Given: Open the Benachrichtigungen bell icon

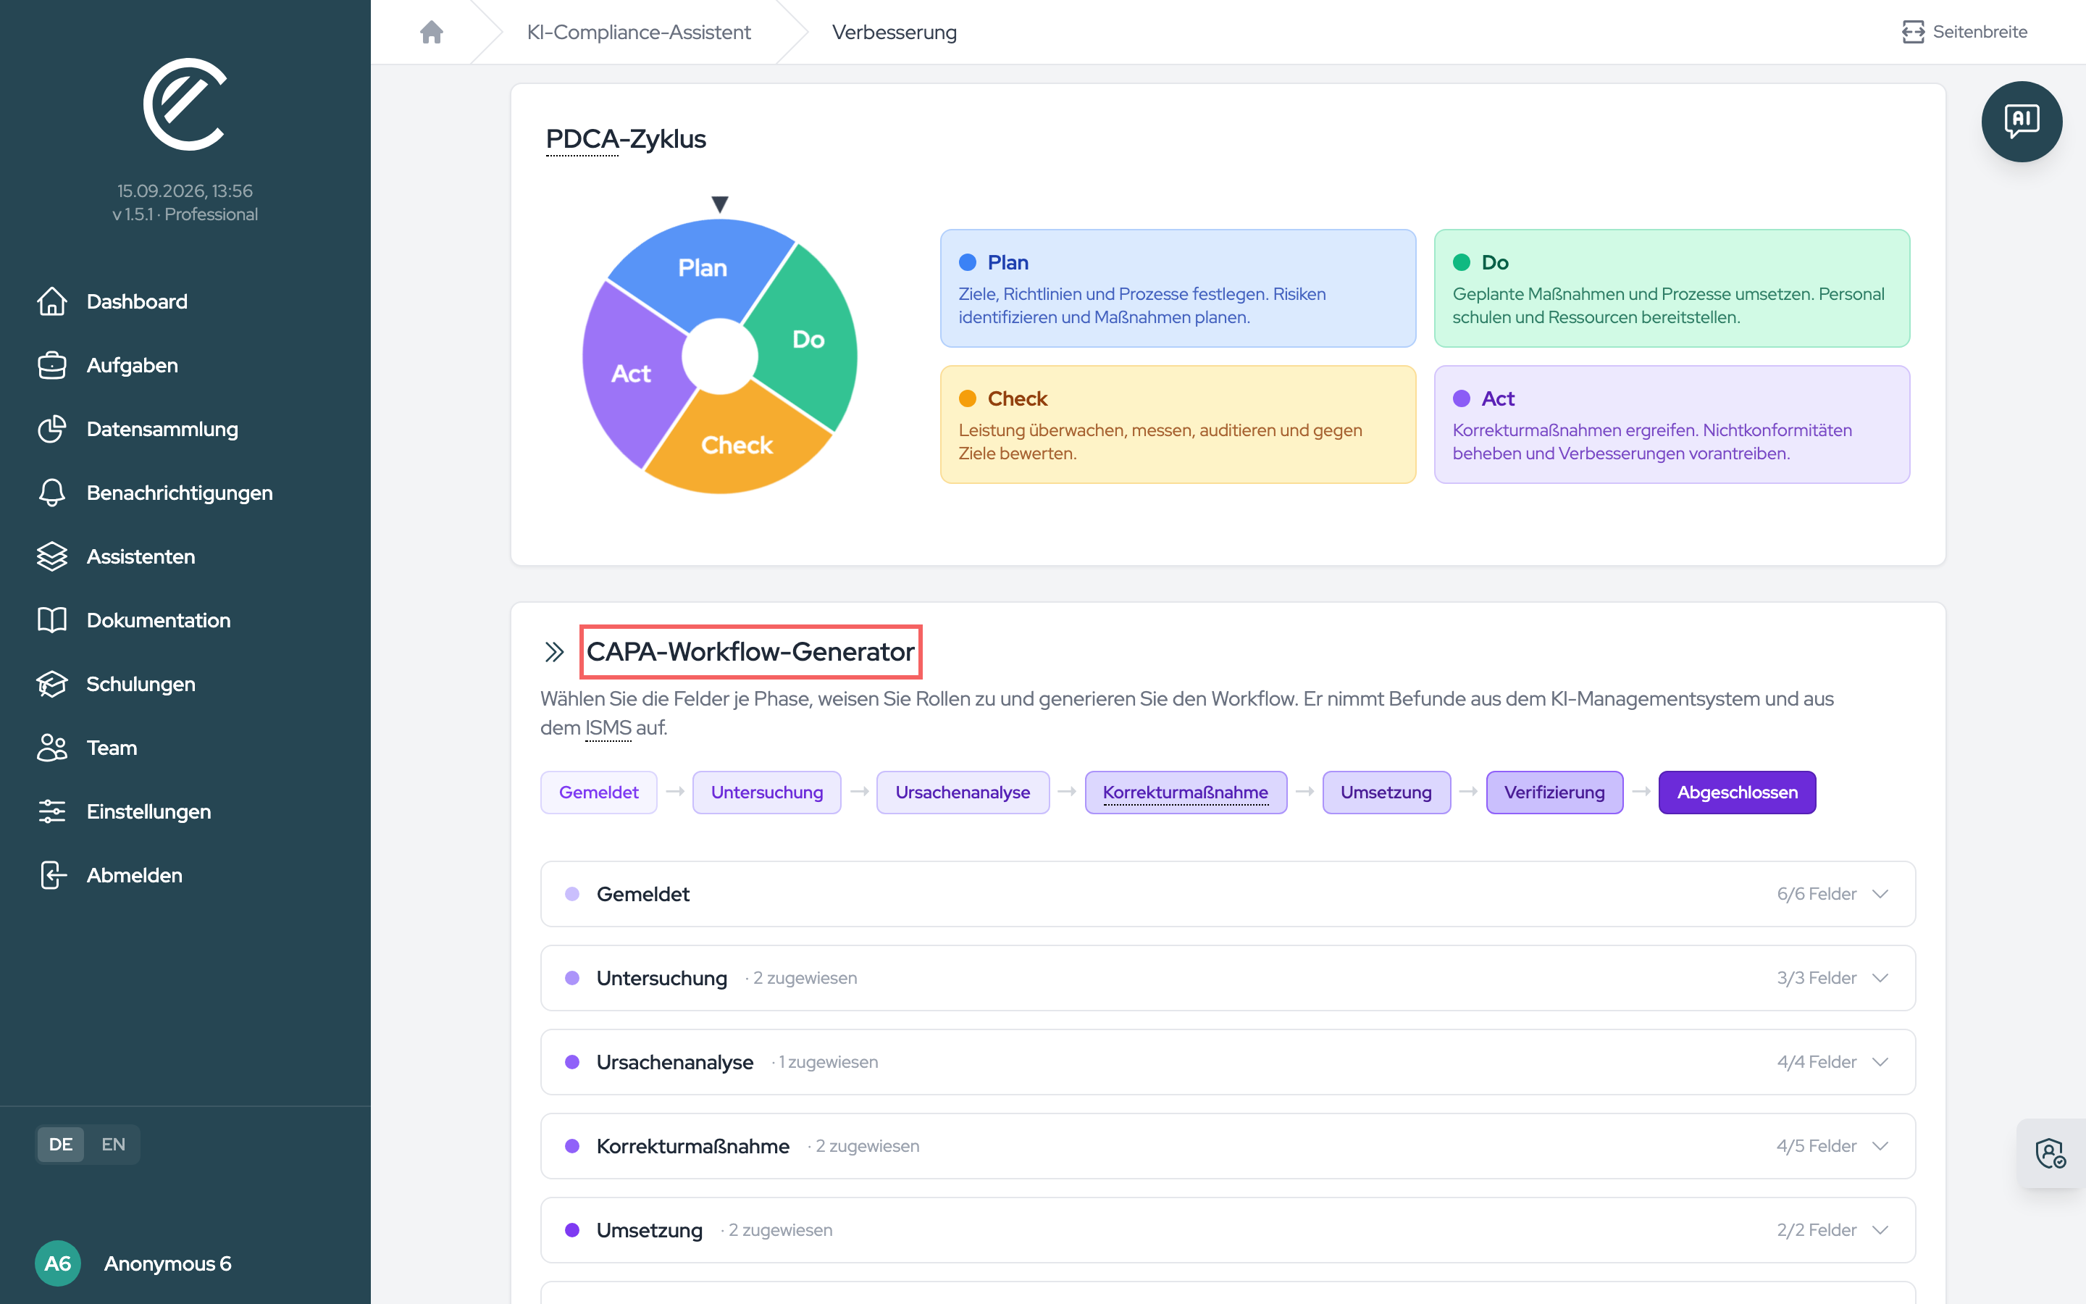Looking at the screenshot, I should coord(51,493).
